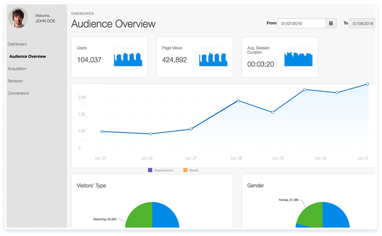The width and height of the screenshot is (382, 236).
Task: Go to the Acquisition section
Action: pyautogui.click(x=17, y=69)
